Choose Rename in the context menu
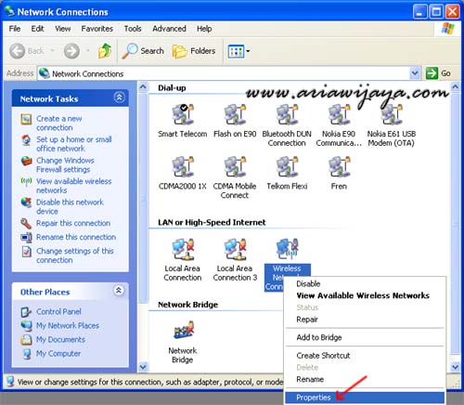Screen dimensions: 464x405 (365, 379)
